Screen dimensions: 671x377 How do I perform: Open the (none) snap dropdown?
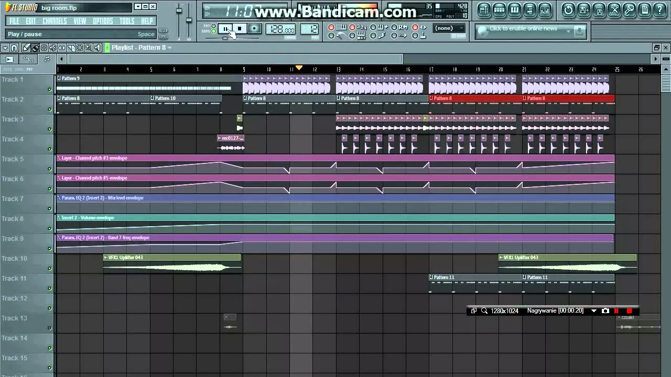click(449, 28)
